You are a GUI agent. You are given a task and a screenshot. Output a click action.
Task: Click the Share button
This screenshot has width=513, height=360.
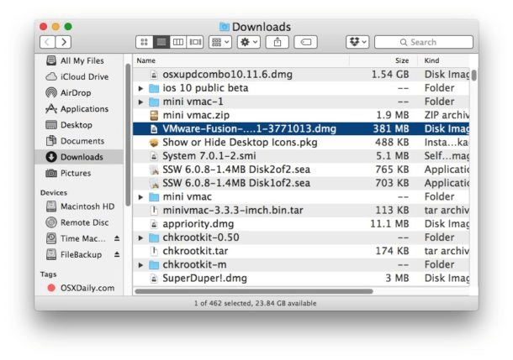pyautogui.click(x=278, y=42)
